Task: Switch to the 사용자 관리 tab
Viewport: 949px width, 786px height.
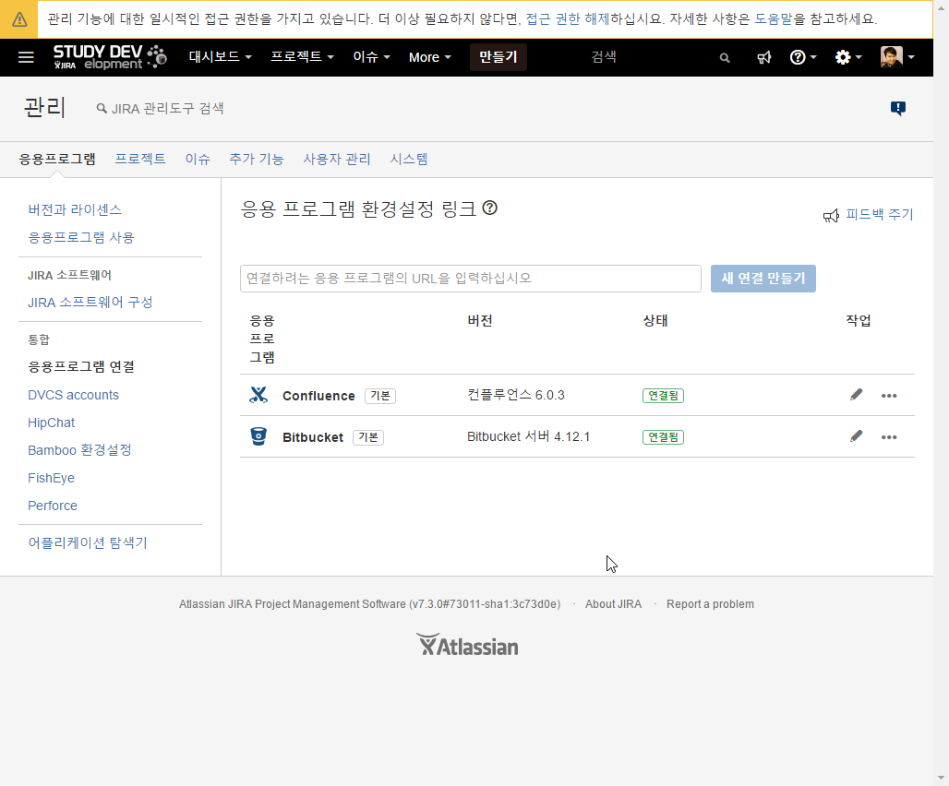Action: point(337,159)
